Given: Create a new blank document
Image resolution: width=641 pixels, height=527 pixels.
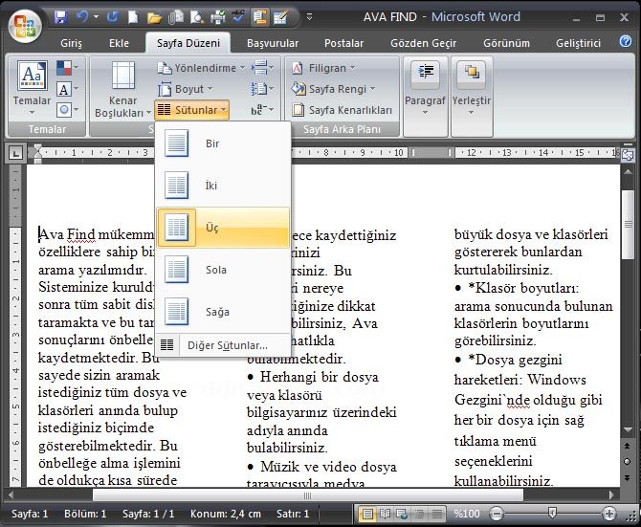Looking at the screenshot, I should click(133, 17).
